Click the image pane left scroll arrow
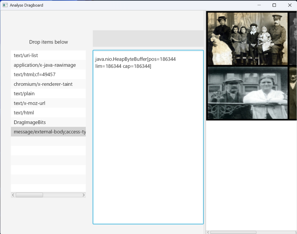 pos(208,232)
